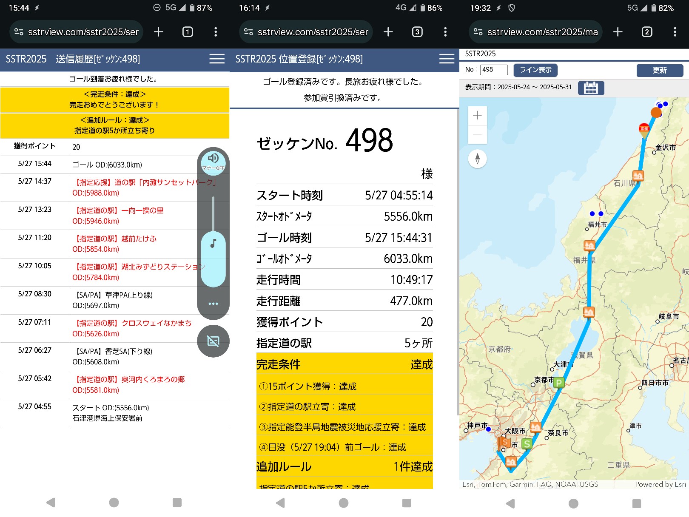The width and height of the screenshot is (689, 517).
Task: Select history row 内灘サンセットパーク
Action: [115, 187]
